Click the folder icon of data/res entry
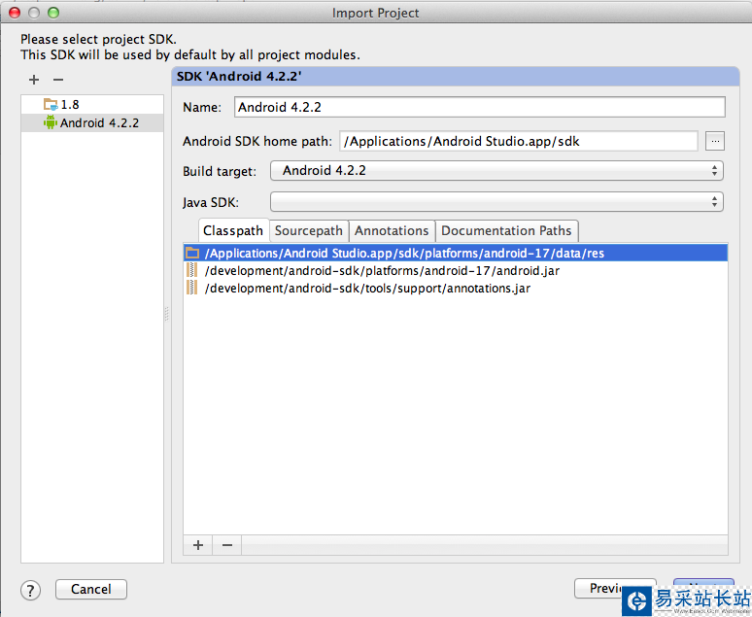Screen dimensions: 752x617 (192, 253)
